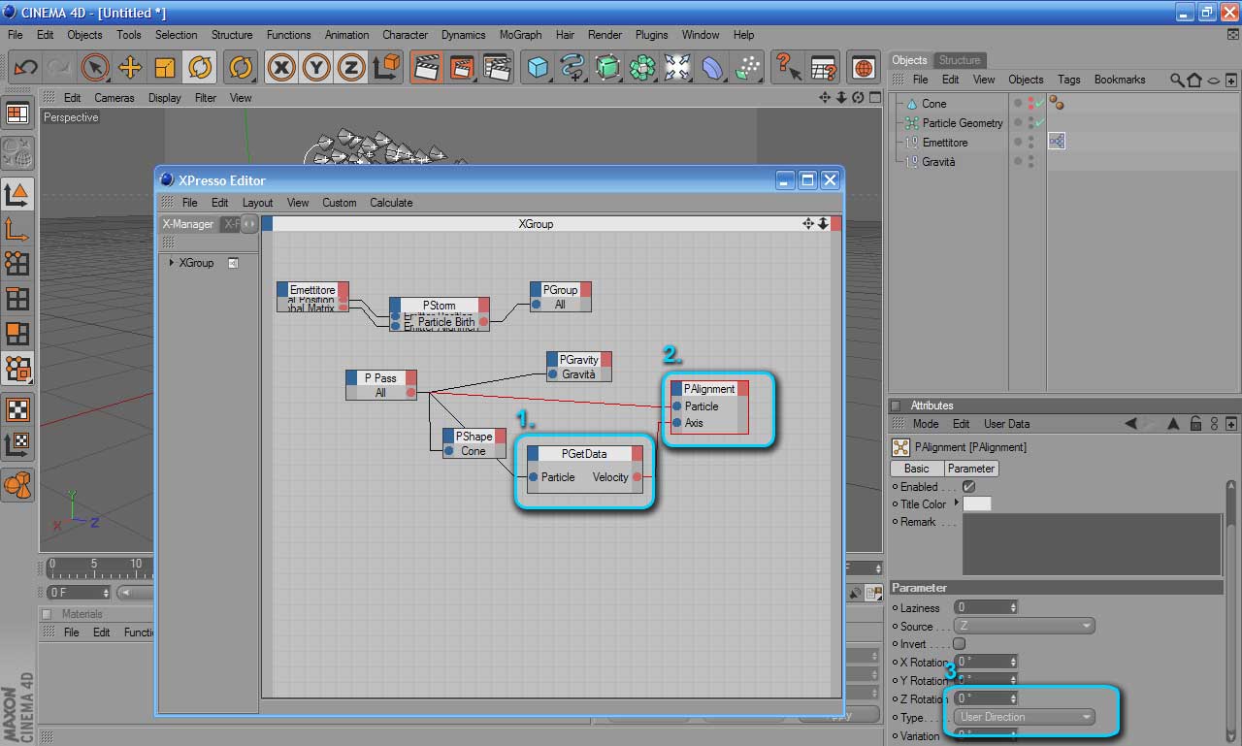Open Calculate menu in XPresso Editor
The height and width of the screenshot is (746, 1242).
point(391,203)
